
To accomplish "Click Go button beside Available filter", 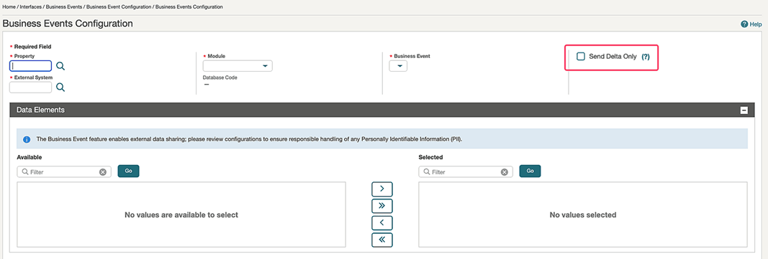I will (x=128, y=171).
